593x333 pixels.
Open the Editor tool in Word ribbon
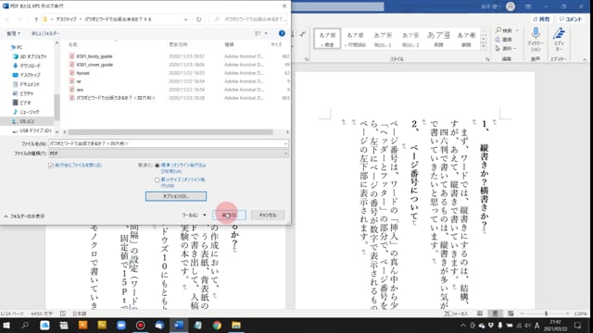[x=559, y=39]
